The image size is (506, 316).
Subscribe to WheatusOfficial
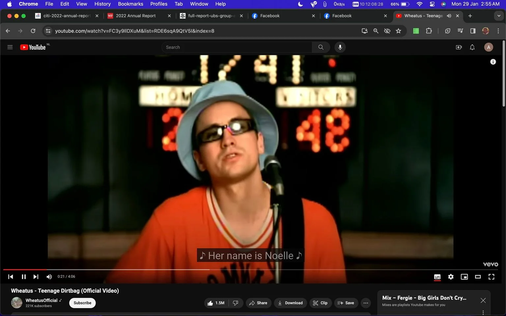point(82,303)
